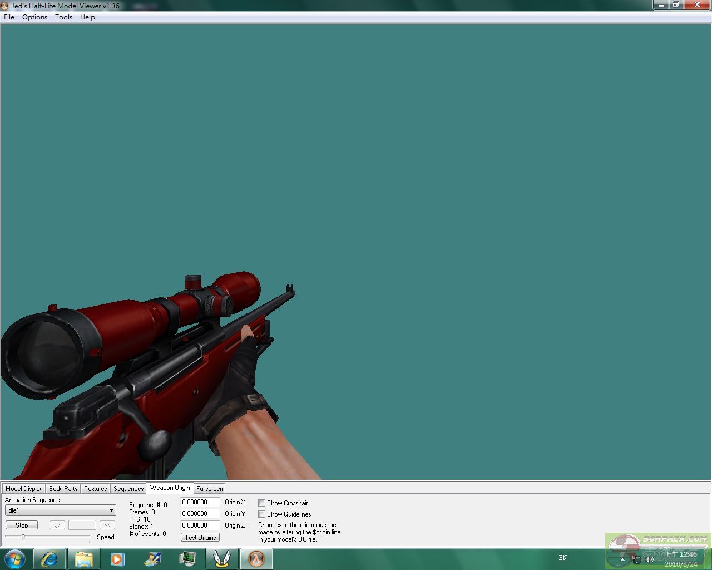
Task: Switch to the Body Parts tab
Action: point(63,489)
